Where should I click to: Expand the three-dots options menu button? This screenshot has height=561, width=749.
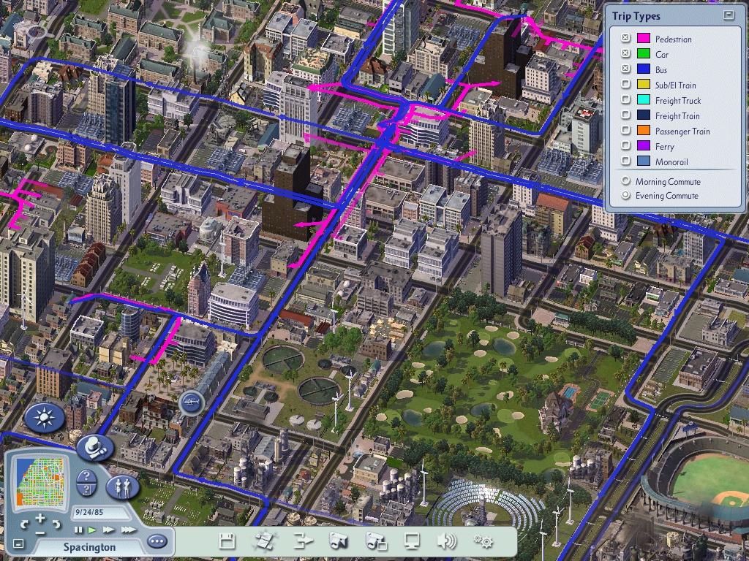click(x=157, y=541)
